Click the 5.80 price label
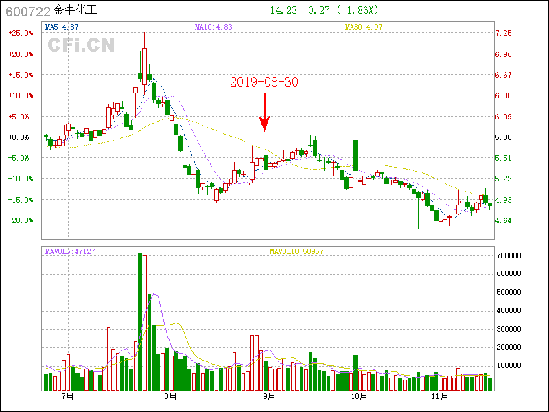The image size is (549, 412). 503,137
